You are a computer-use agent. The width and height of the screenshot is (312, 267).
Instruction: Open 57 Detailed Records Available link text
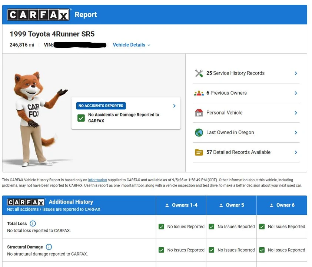pos(238,152)
